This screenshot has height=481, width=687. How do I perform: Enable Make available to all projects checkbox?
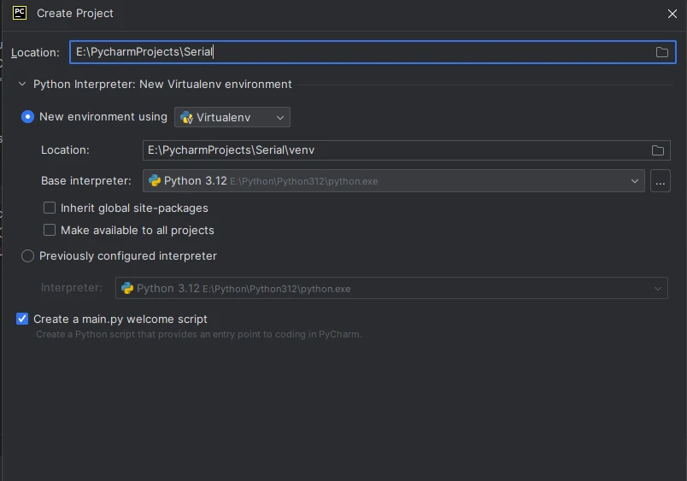(x=50, y=230)
